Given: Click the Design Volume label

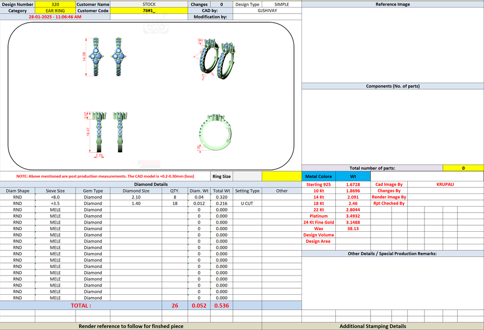Looking at the screenshot, I should coord(319,235).
